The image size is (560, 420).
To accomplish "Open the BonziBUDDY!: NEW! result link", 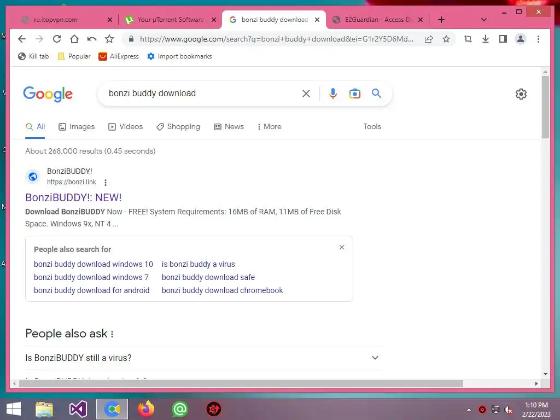I will click(74, 197).
